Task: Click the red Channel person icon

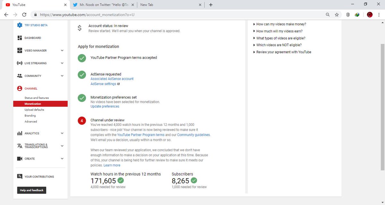Action: 20,88
